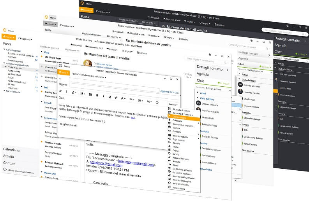The height and width of the screenshot is (201, 309).
Task: Click the orange Nuovo button in the front main window
Action: 9,37
